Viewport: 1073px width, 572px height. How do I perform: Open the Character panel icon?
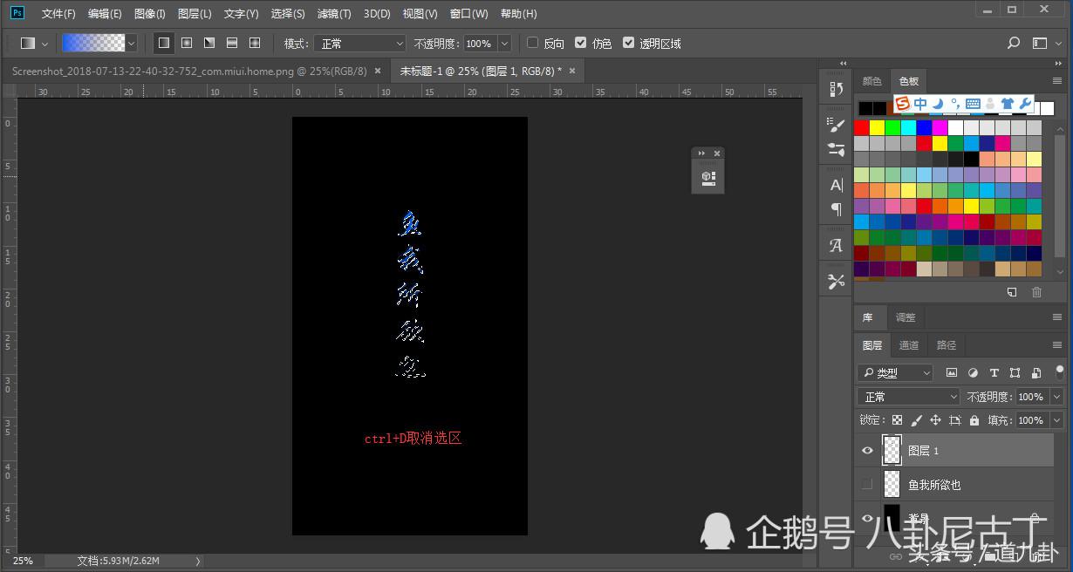(835, 184)
